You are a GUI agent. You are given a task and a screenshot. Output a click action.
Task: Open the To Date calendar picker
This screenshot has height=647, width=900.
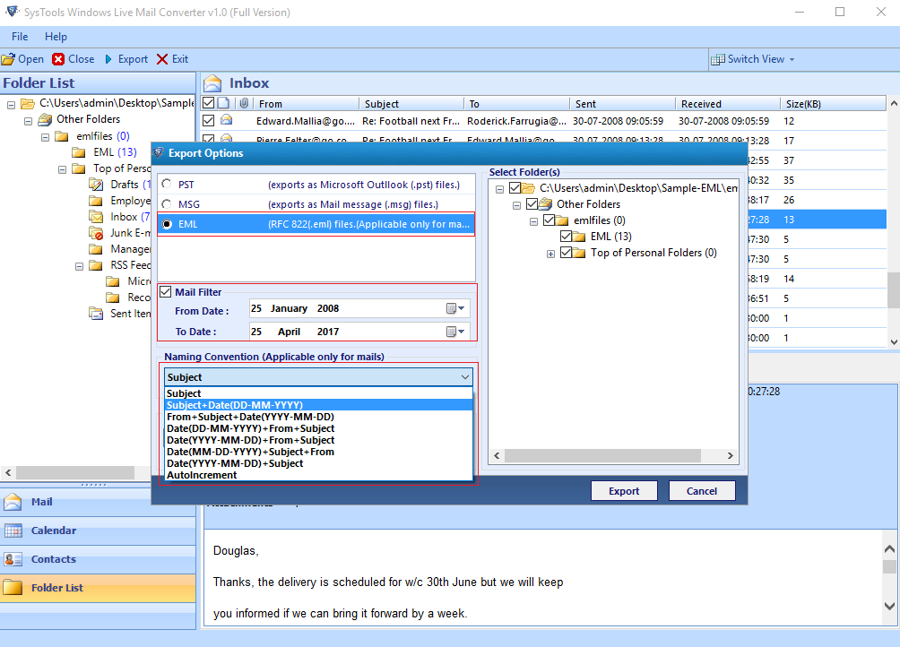click(x=455, y=332)
